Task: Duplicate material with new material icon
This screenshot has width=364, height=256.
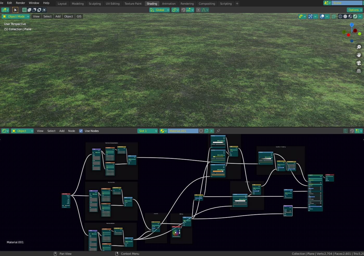Action: [206, 131]
